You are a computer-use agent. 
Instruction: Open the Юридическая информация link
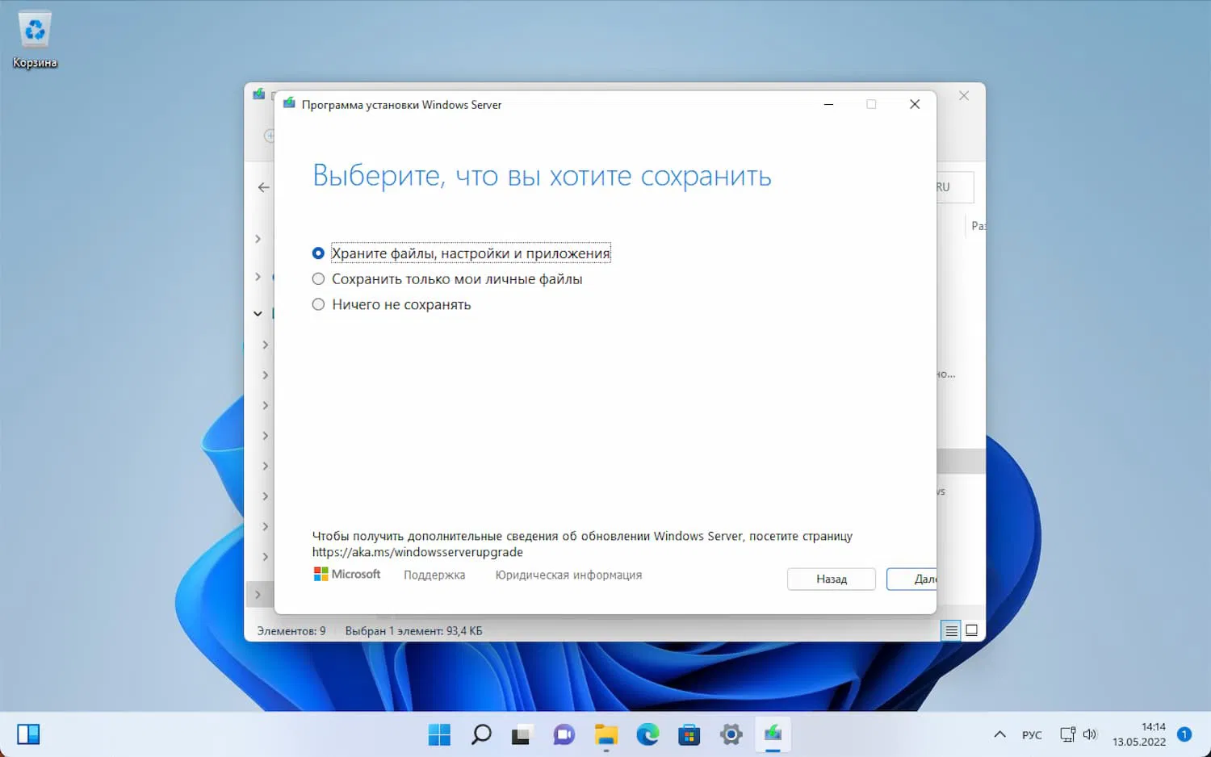point(568,575)
